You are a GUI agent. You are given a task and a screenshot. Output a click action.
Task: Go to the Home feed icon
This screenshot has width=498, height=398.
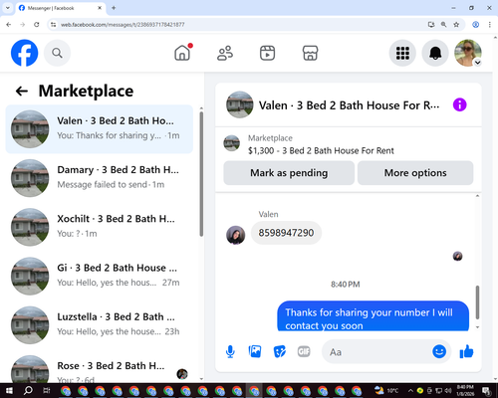coord(182,53)
